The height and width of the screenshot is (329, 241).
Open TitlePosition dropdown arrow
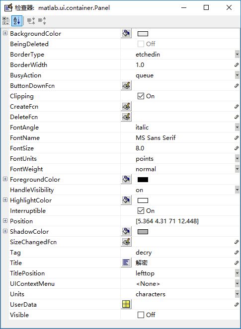(x=237, y=273)
